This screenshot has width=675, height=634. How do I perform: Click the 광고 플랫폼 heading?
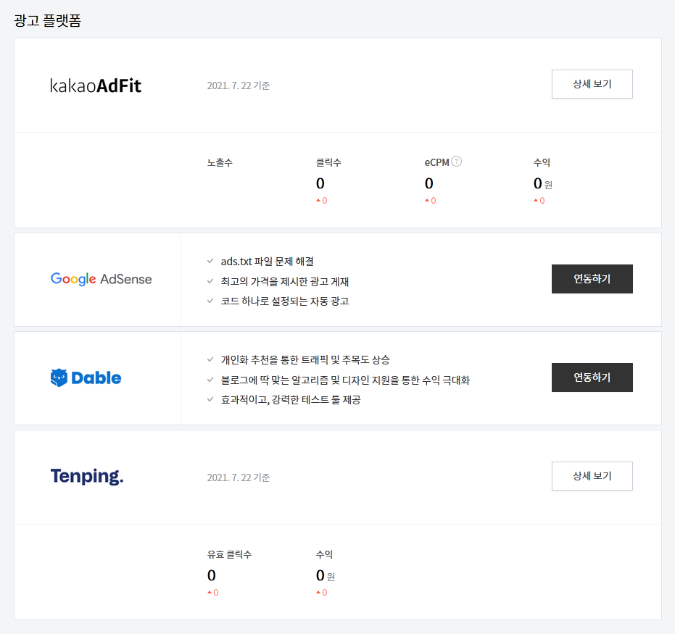click(47, 20)
